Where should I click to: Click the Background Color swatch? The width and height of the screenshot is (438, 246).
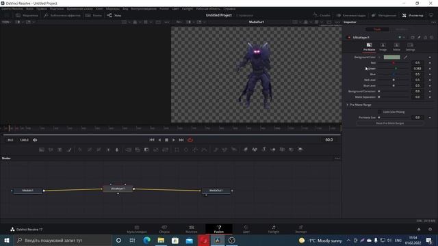coord(391,57)
